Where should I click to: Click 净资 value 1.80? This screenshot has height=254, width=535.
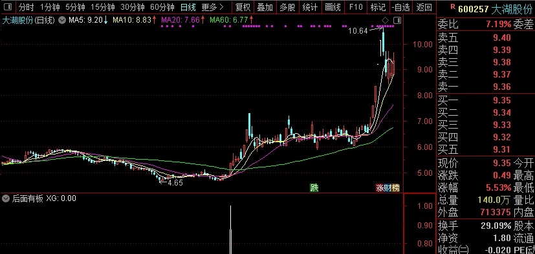coord(501,238)
